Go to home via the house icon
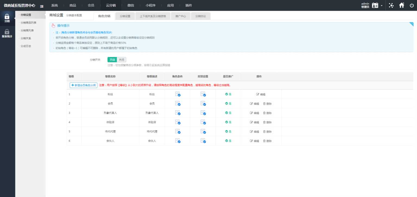Image resolution: width=417 pixels, height=197 pixels. 402,5
